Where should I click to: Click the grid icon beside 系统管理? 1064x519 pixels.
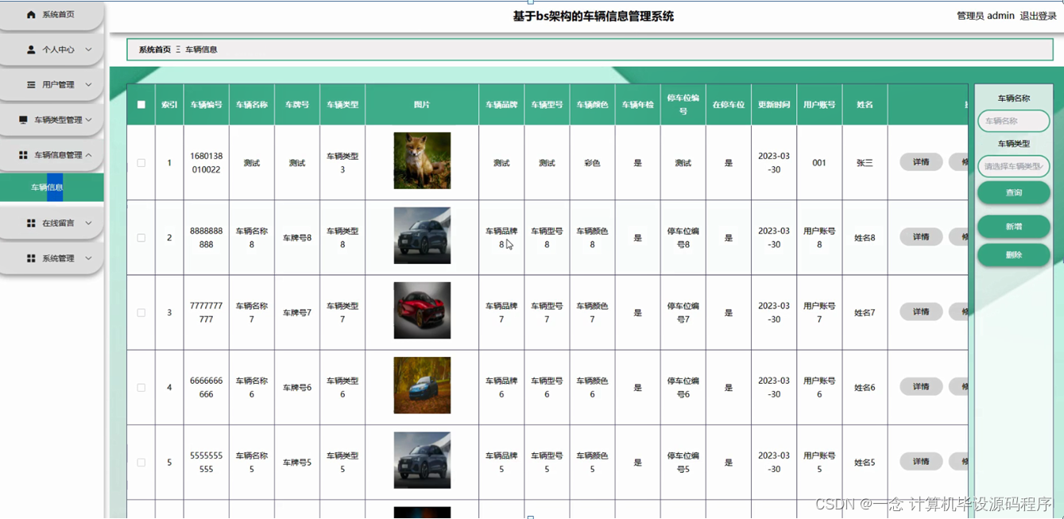[x=31, y=258]
